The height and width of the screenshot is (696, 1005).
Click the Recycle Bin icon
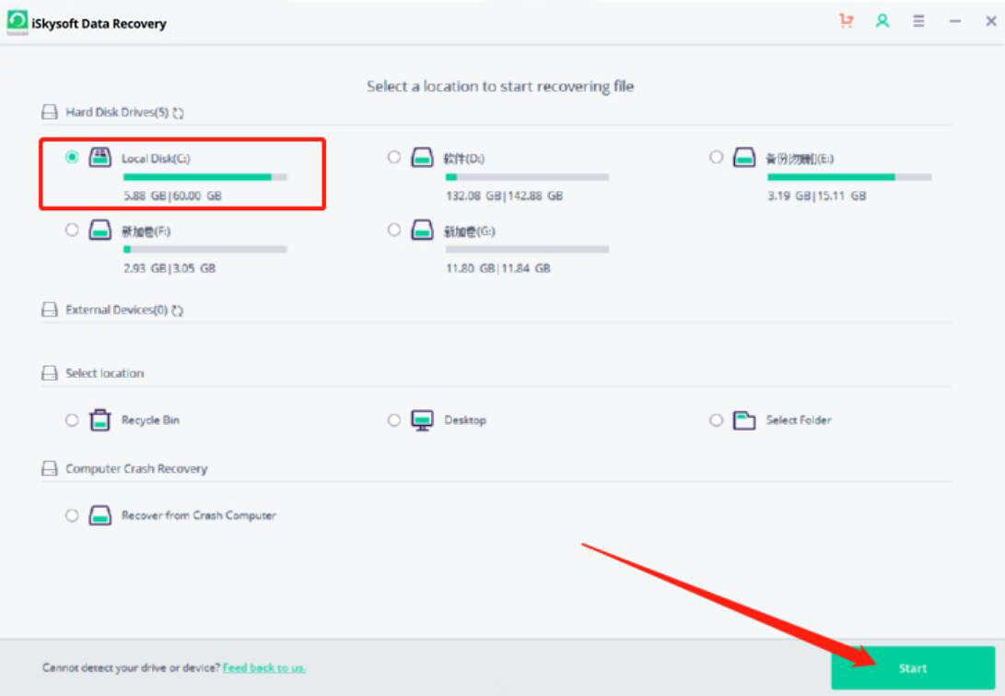pos(100,420)
